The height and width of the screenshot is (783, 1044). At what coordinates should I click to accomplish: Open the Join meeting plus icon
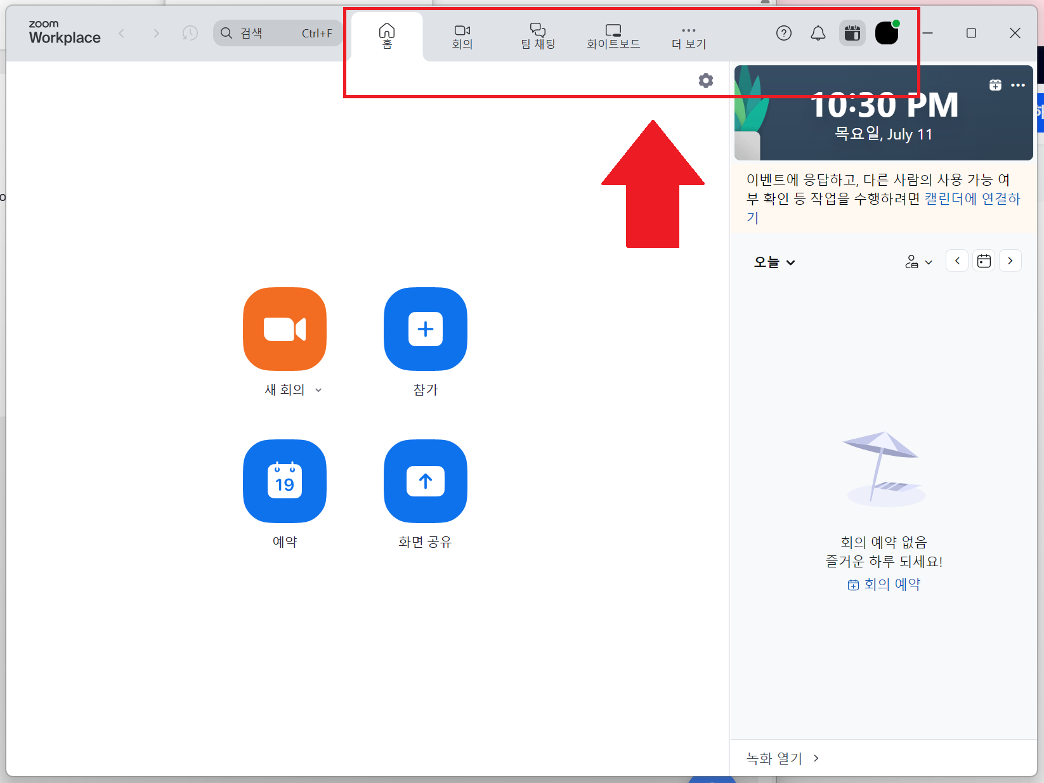click(424, 329)
